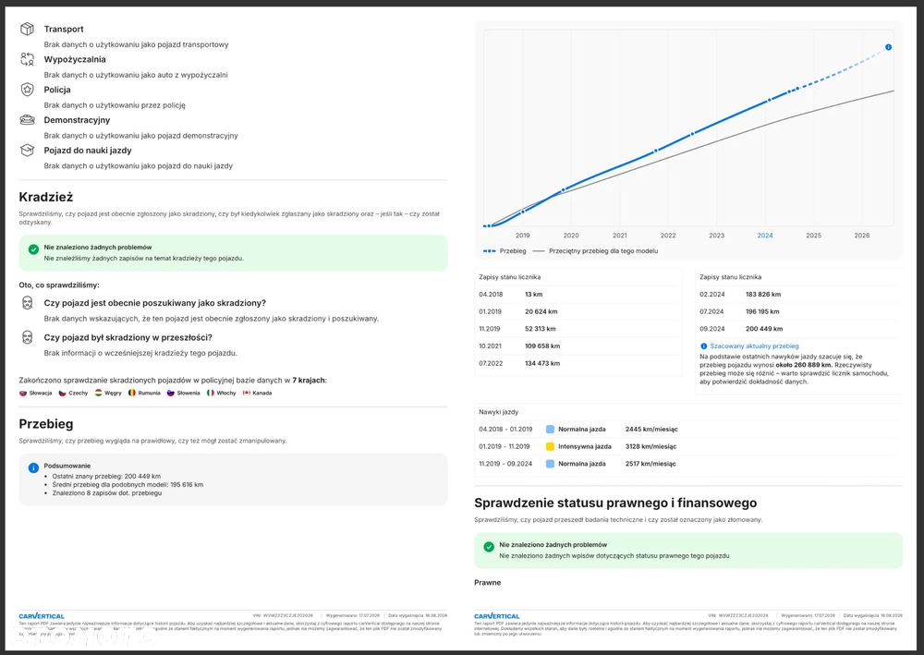Screen dimensions: 924x655
Task: Click the Kanada flag icon
Action: click(x=247, y=393)
